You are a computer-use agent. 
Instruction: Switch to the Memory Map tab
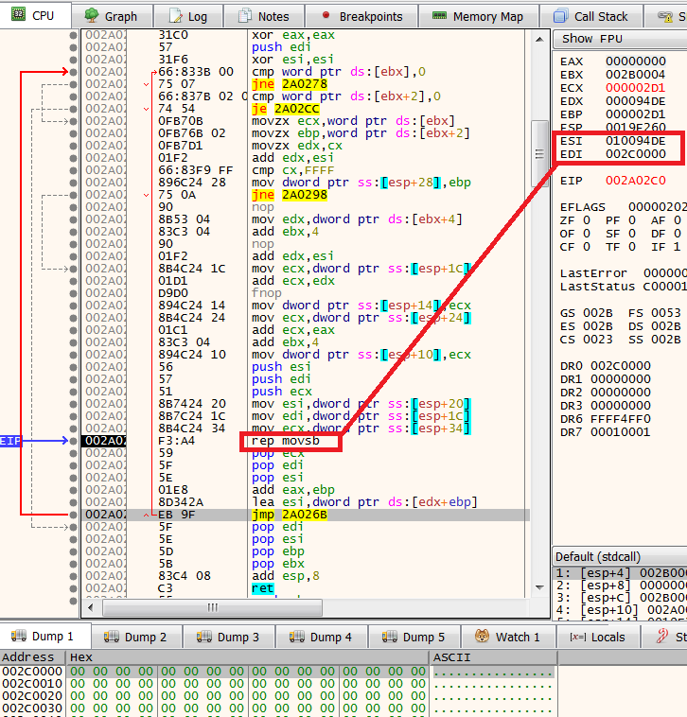click(479, 16)
